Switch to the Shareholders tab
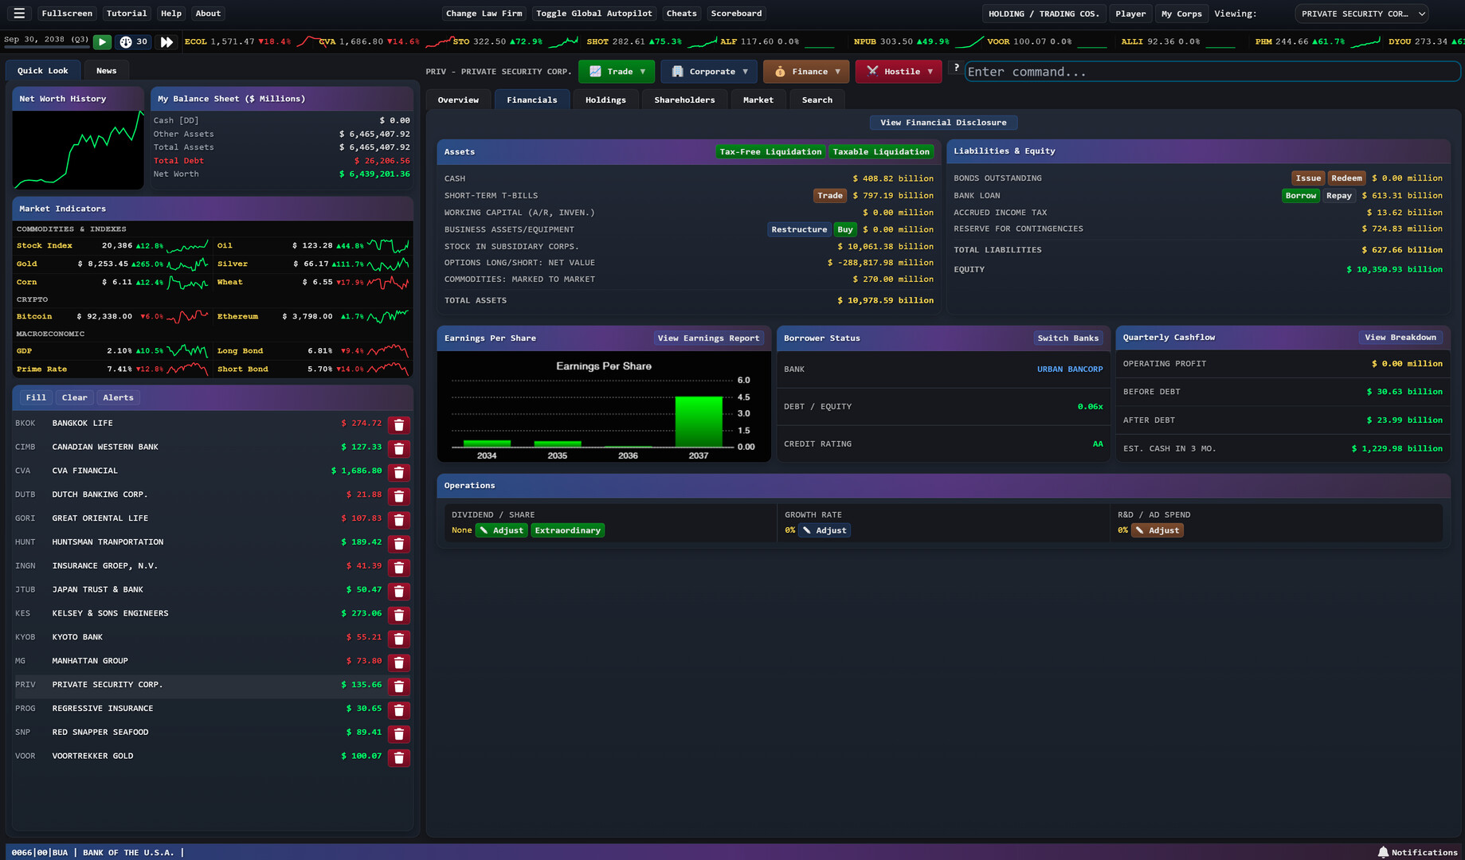Screen dimensions: 1465x860 click(684, 100)
